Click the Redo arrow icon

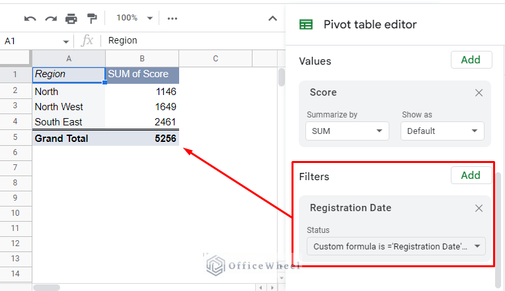tap(51, 18)
